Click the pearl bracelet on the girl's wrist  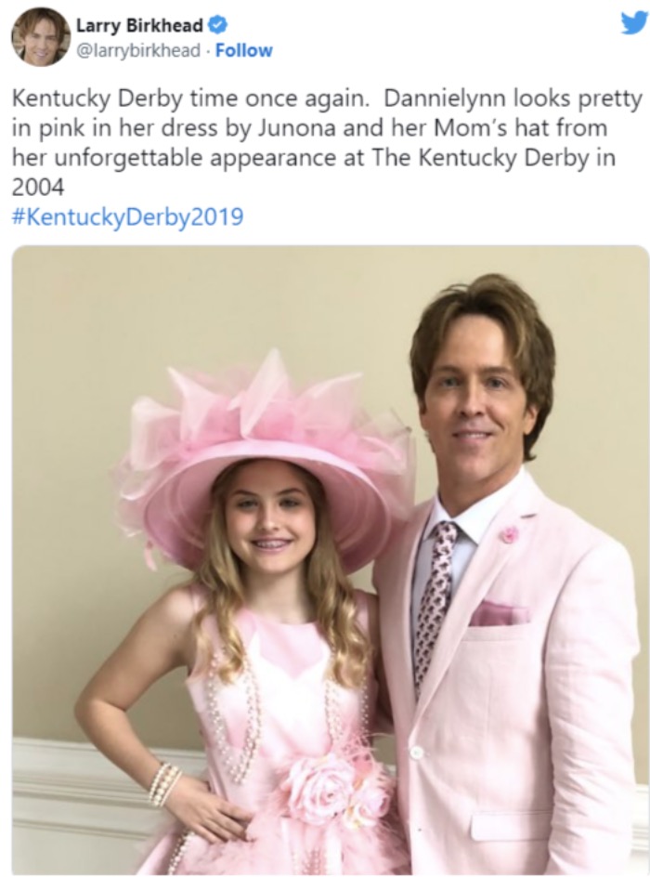click(163, 782)
